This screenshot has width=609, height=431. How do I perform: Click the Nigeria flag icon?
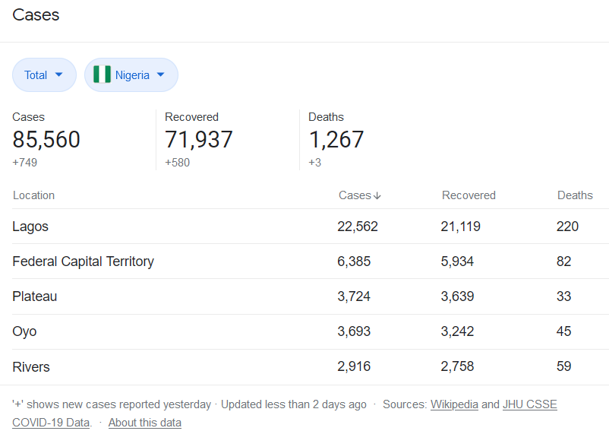pos(102,74)
